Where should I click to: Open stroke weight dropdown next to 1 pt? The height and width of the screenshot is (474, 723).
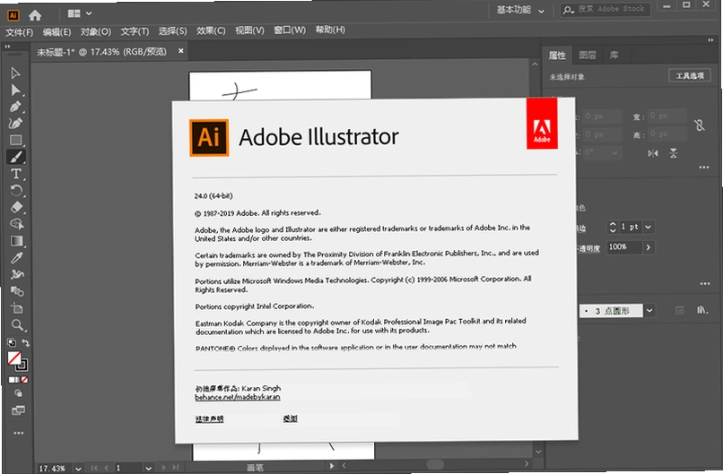click(649, 227)
